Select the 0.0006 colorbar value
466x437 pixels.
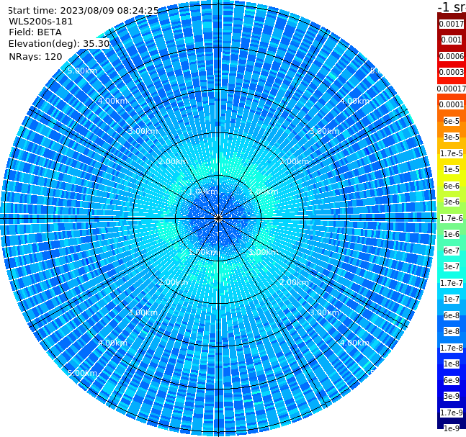click(452, 56)
